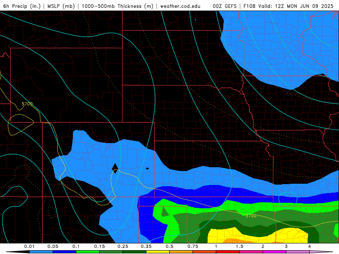Viewport: 339px width, 254px height.
Task: Click the legend value 2
Action: [263, 246]
